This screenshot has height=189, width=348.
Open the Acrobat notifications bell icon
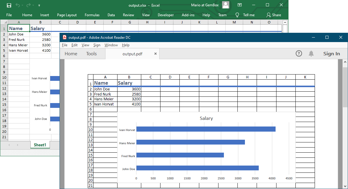(x=311, y=53)
